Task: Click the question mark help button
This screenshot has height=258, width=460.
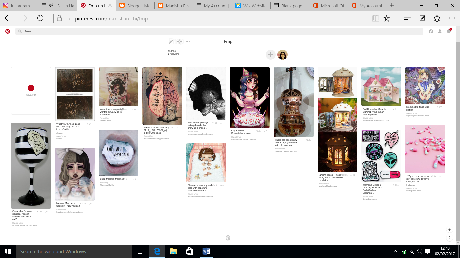Action: click(449, 238)
